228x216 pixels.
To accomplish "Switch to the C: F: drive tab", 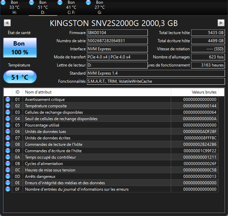I will pyautogui.click(x=71, y=7).
